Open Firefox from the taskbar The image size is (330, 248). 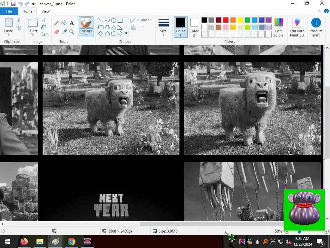pyautogui.click(x=24, y=242)
